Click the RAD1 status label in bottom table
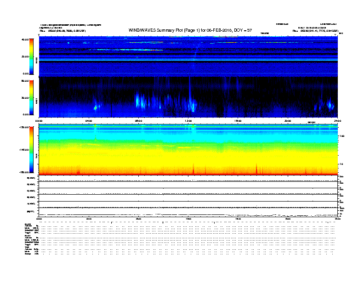Image resolution: width=364 pixels, height=281 pixels. click(x=28, y=236)
